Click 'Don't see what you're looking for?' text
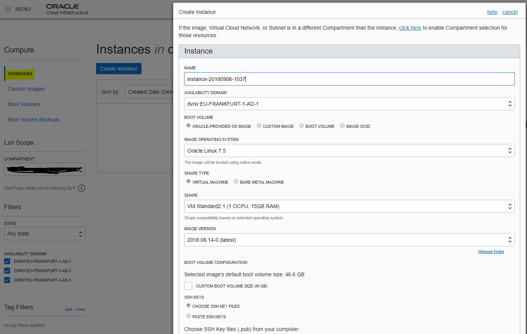527x334 pixels. pyautogui.click(x=39, y=188)
